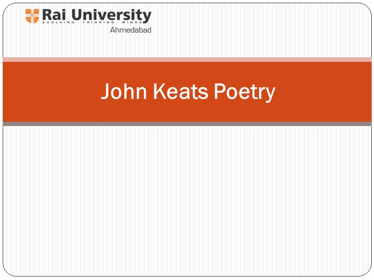Click the gray stripe below the orange banner
This screenshot has width=374, height=280.
(x=187, y=124)
